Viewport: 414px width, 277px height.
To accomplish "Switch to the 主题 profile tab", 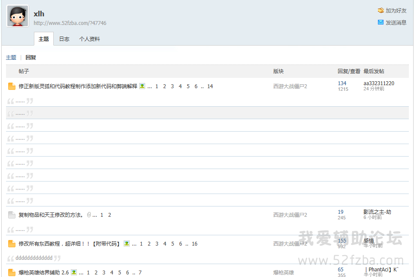I will (x=43, y=39).
